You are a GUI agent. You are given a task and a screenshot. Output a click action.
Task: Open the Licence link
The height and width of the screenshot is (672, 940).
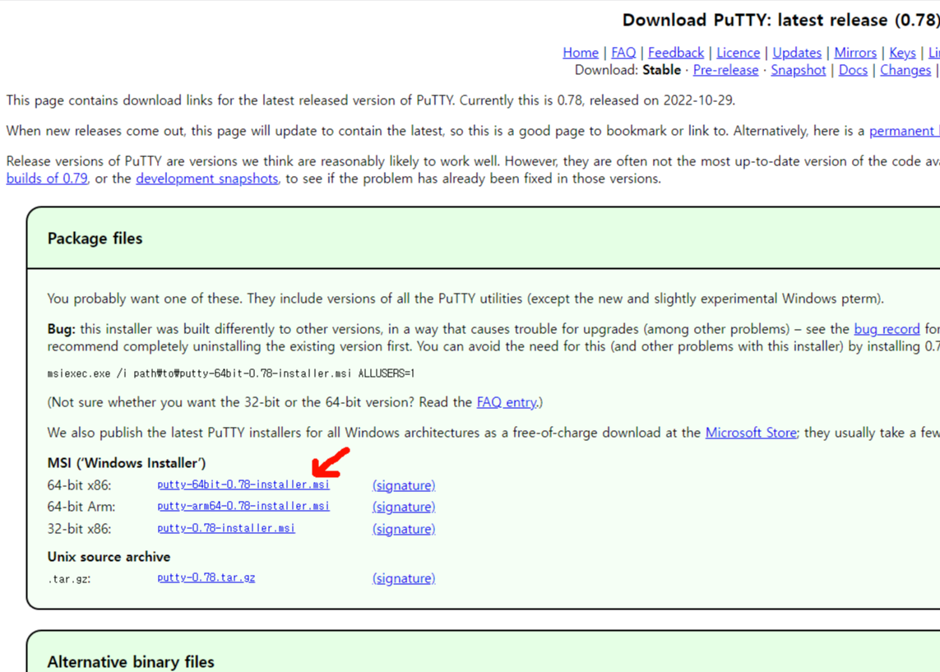point(738,53)
